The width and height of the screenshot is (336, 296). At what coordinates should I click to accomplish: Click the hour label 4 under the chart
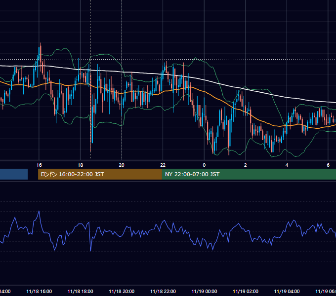click(x=287, y=165)
